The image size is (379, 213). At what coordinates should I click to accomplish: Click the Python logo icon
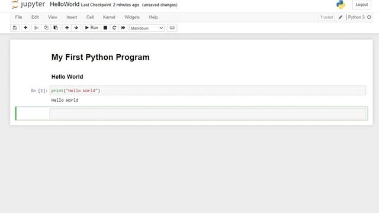pyautogui.click(x=341, y=4)
